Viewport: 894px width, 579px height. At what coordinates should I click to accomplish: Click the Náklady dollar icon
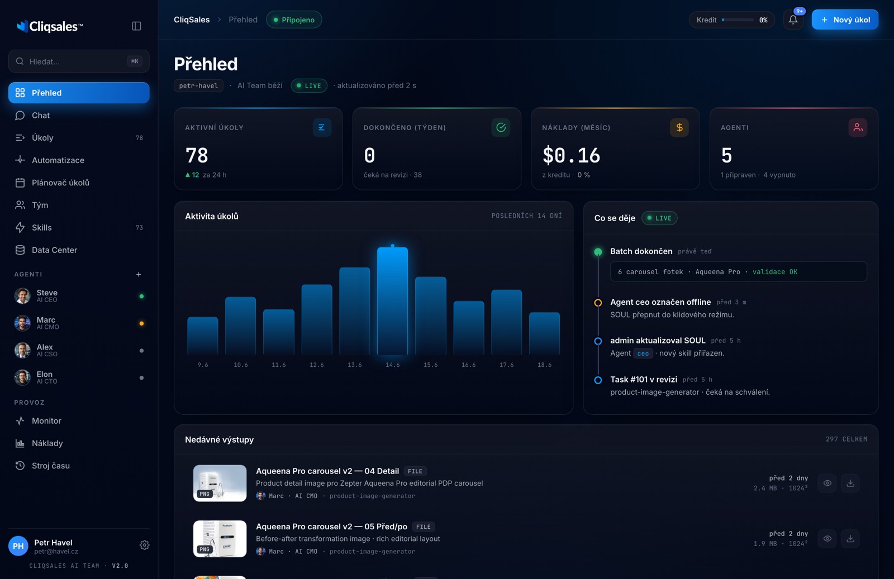pos(679,127)
